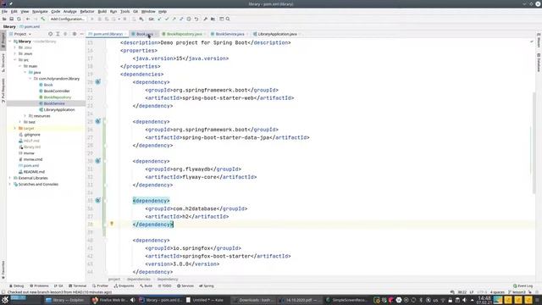Screen dimensions: 542x305
Task: Expand the test folder
Action: [x=20, y=122]
